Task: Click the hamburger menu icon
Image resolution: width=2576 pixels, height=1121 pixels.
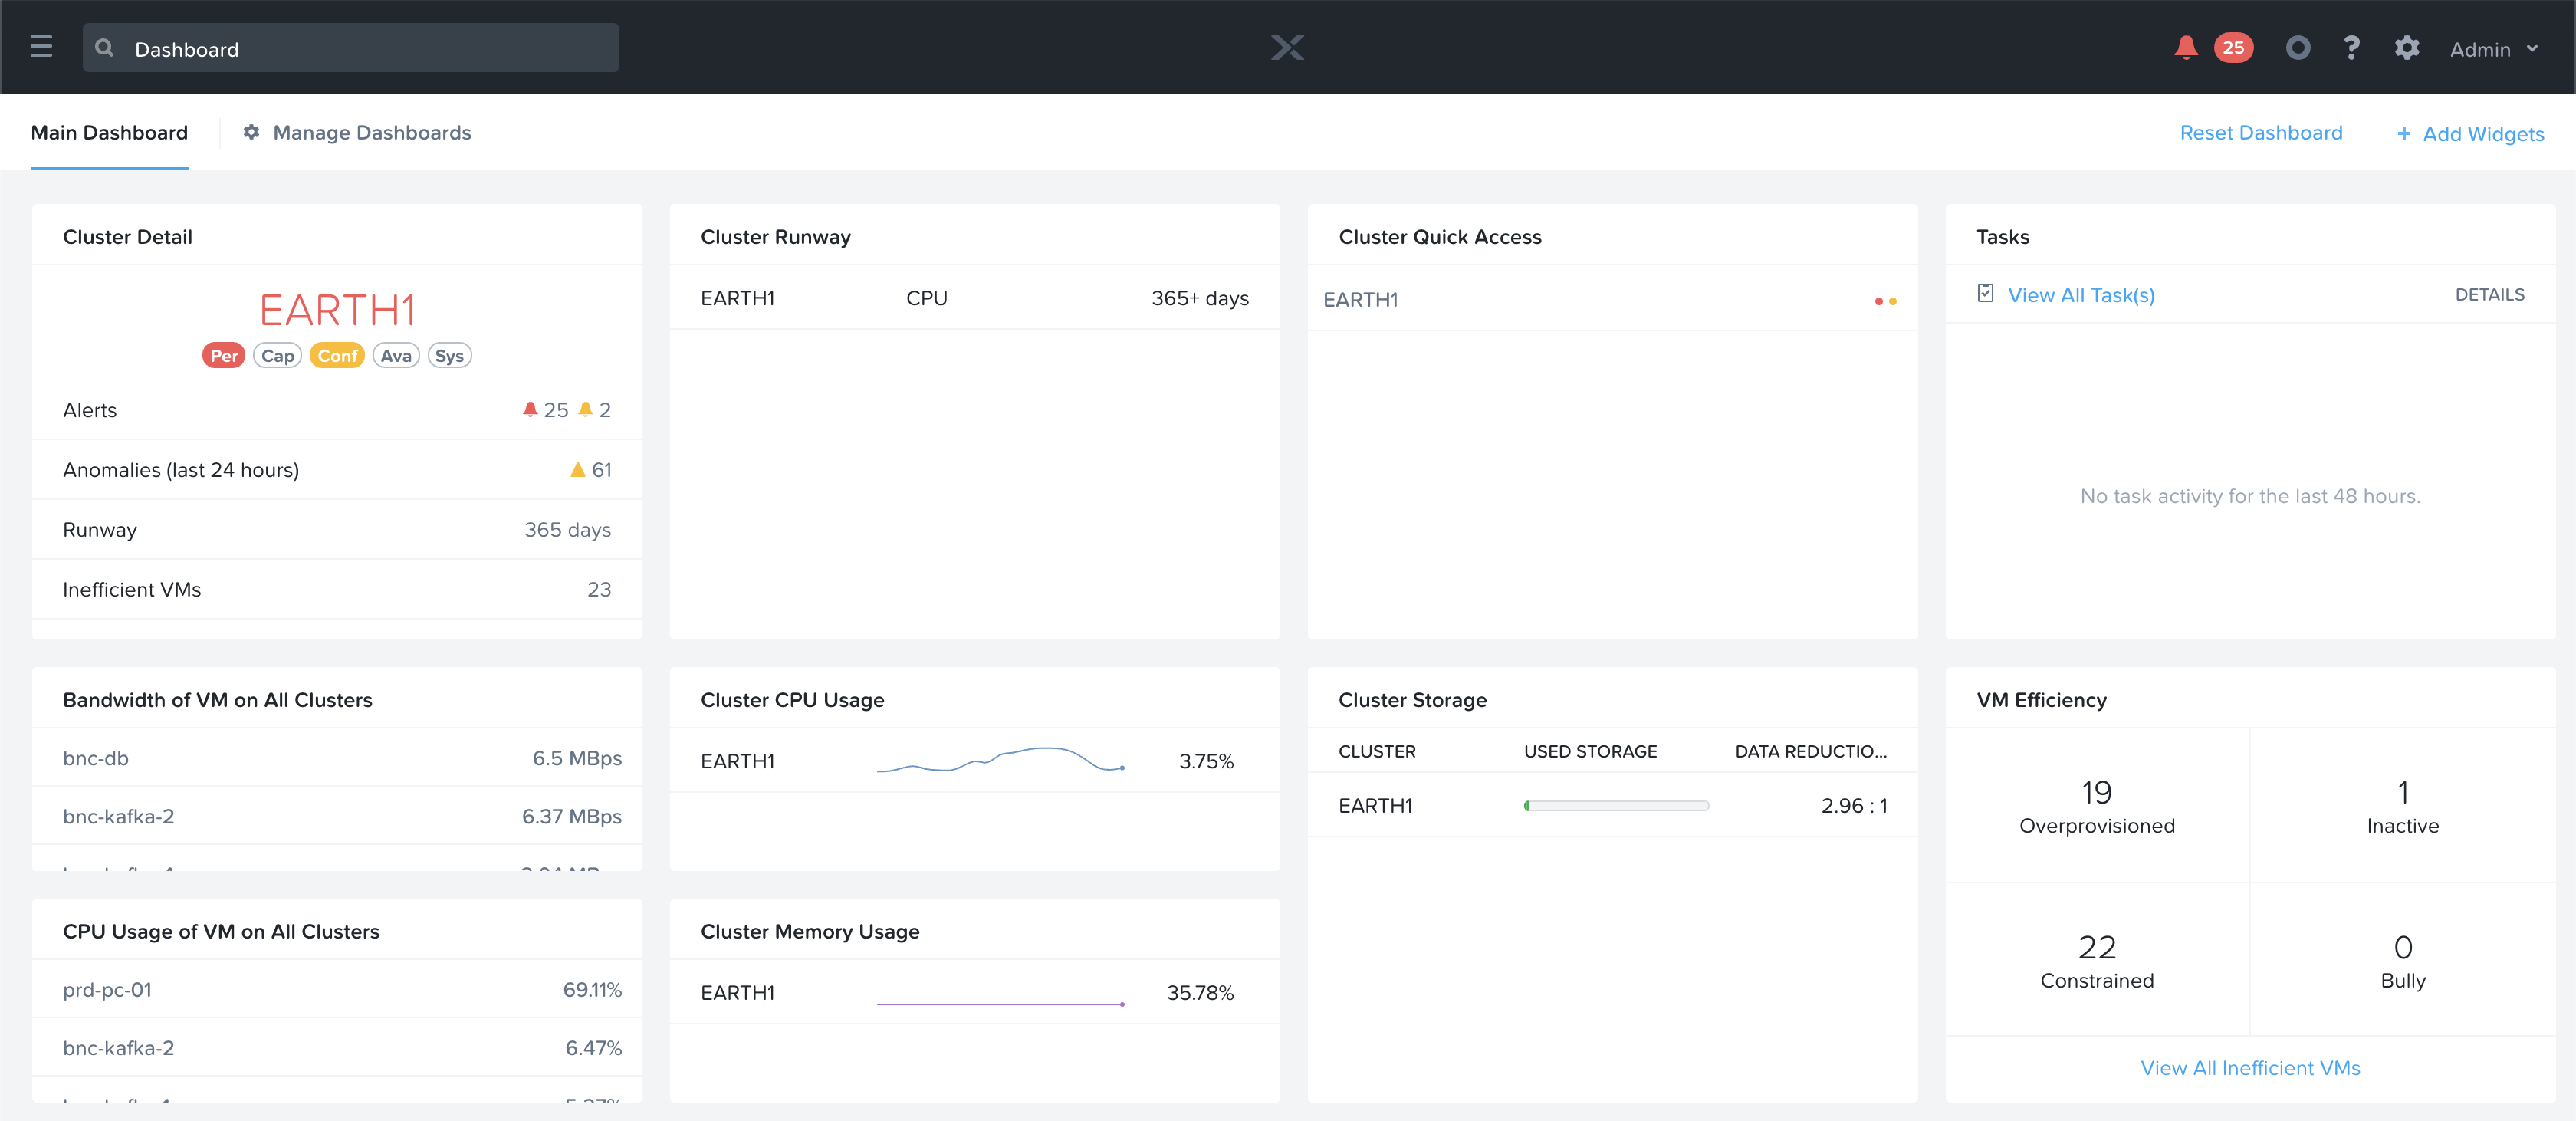Action: click(x=43, y=48)
